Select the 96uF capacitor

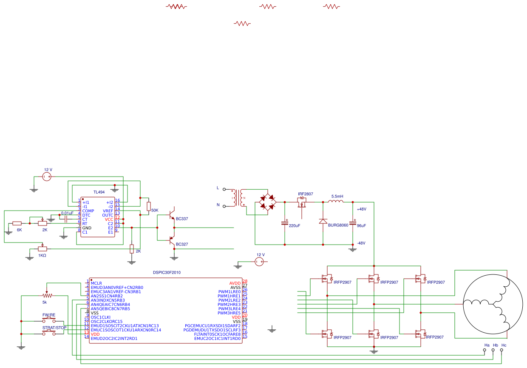(x=352, y=223)
